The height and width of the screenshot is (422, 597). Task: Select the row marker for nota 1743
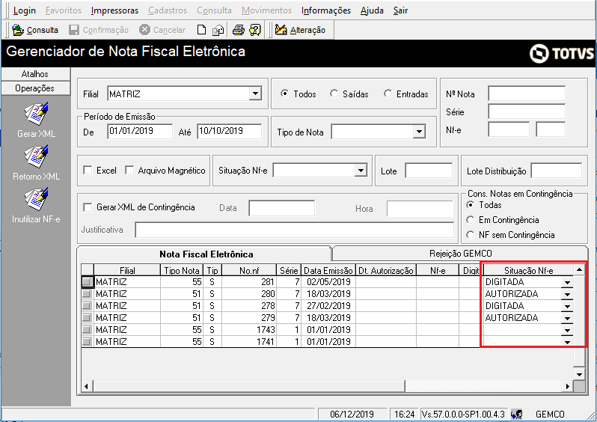88,329
